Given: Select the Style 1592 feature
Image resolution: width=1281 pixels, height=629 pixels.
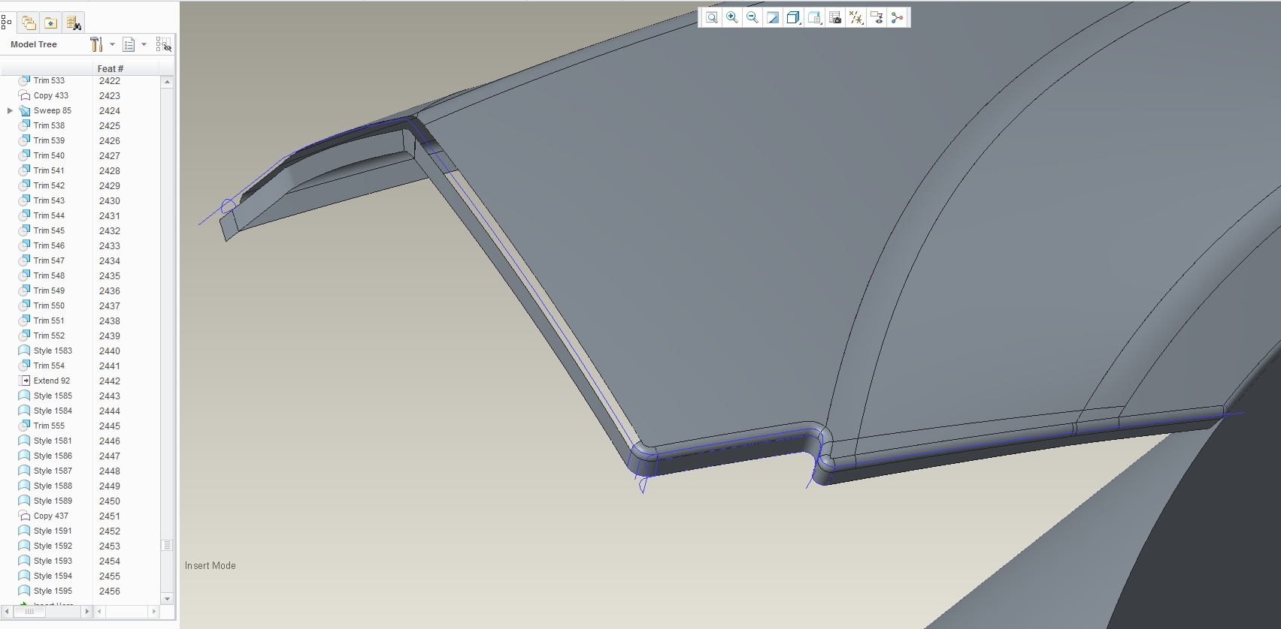Looking at the screenshot, I should [x=53, y=546].
